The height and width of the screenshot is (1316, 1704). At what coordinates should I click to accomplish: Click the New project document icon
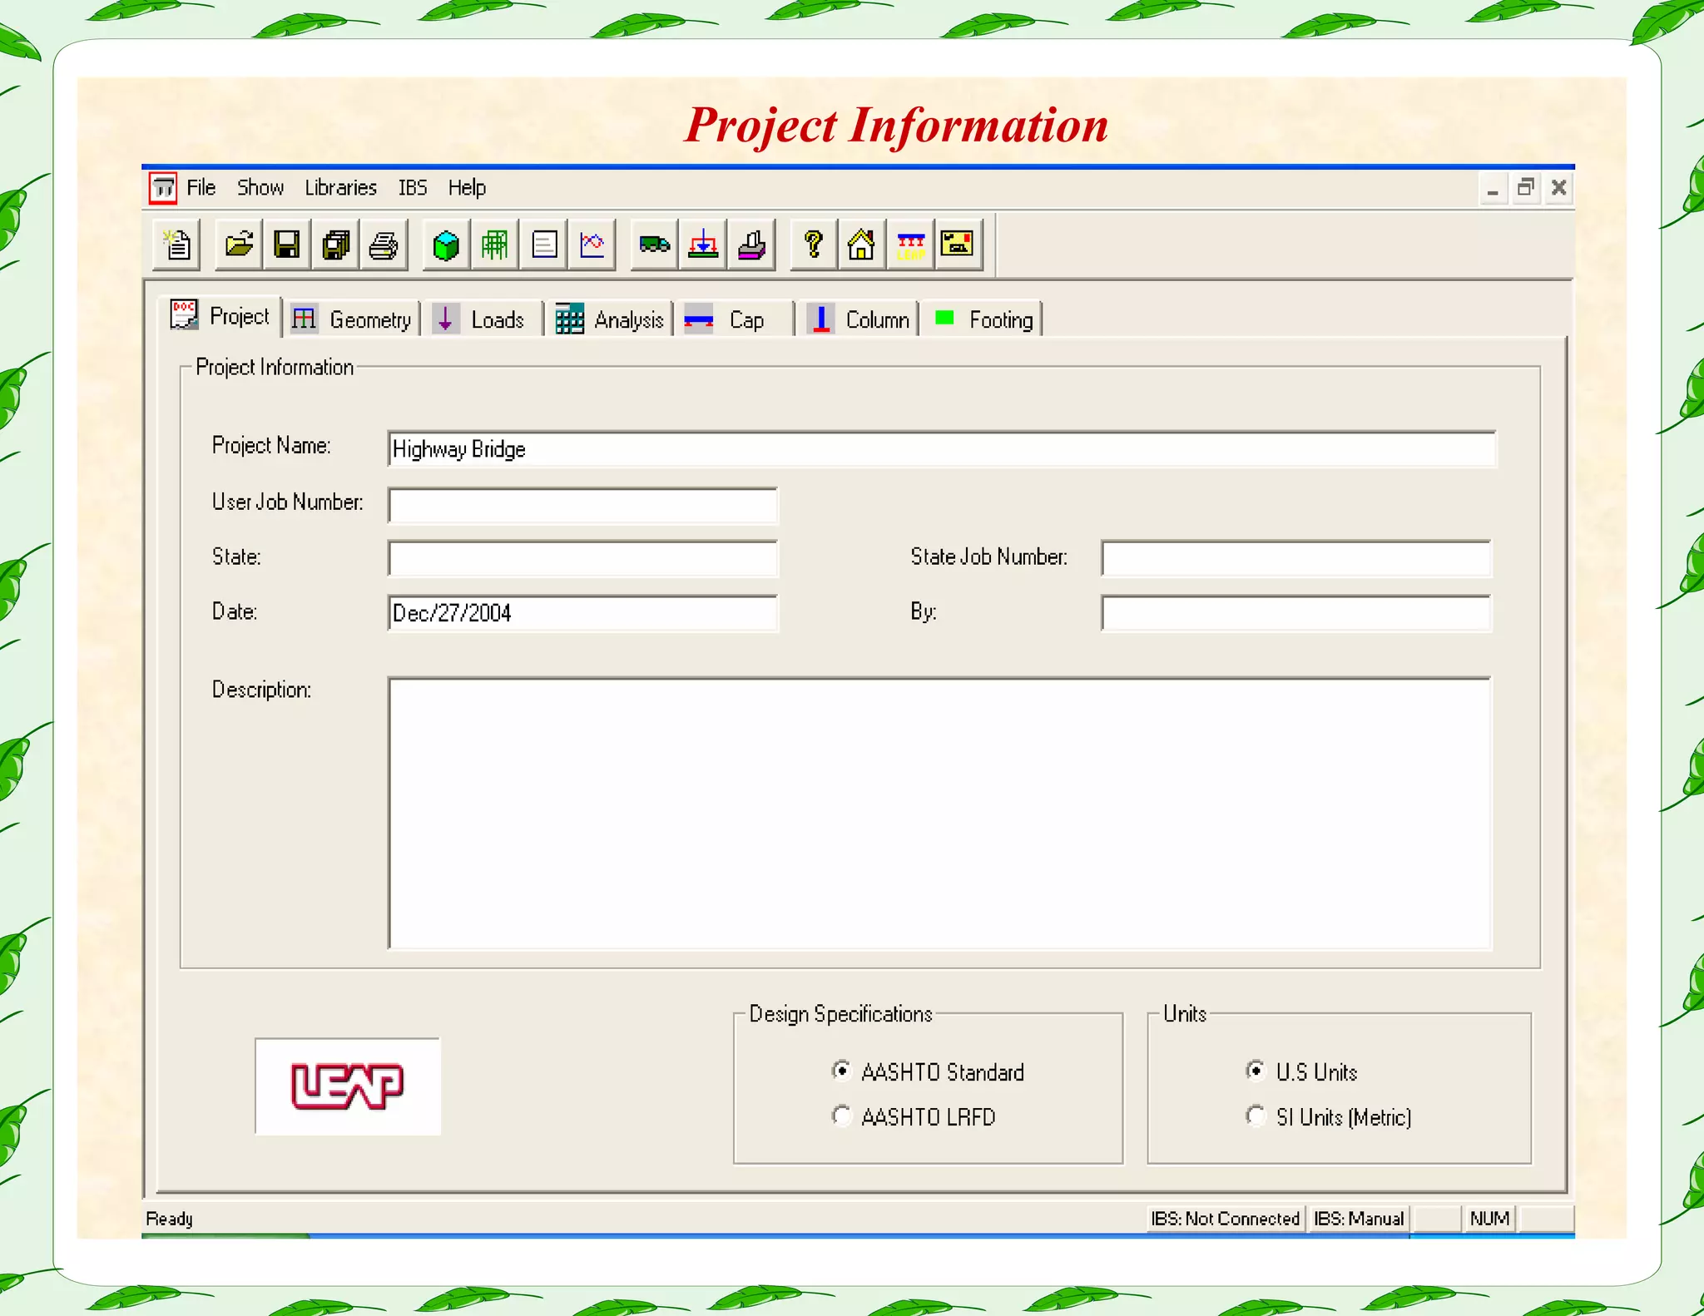(x=176, y=245)
